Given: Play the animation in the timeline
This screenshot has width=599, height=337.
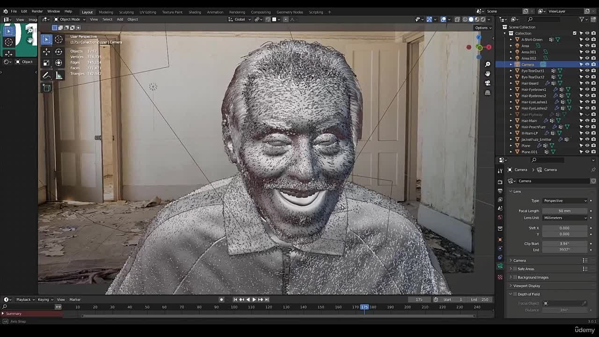Looking at the screenshot, I should (254, 300).
